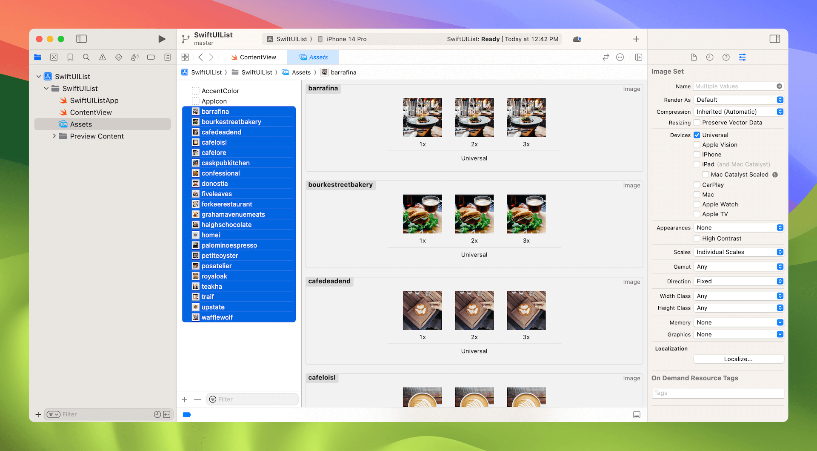Image resolution: width=817 pixels, height=451 pixels.
Task: Open the Render As dropdown
Action: [x=738, y=100]
